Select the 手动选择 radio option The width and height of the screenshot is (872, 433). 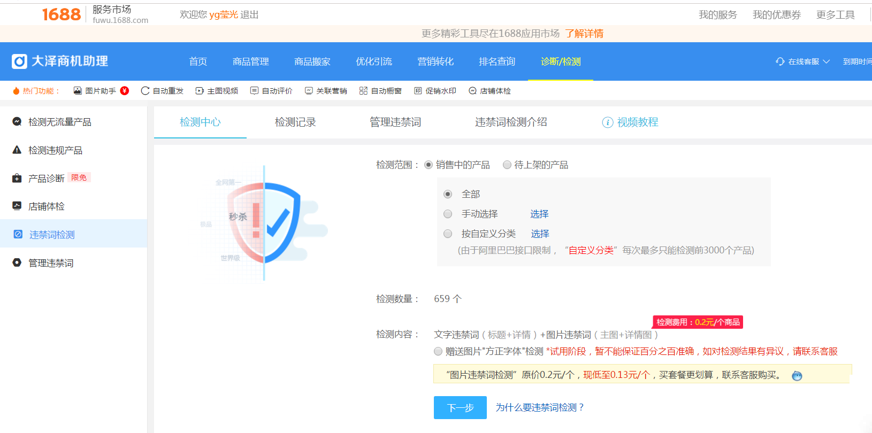448,214
